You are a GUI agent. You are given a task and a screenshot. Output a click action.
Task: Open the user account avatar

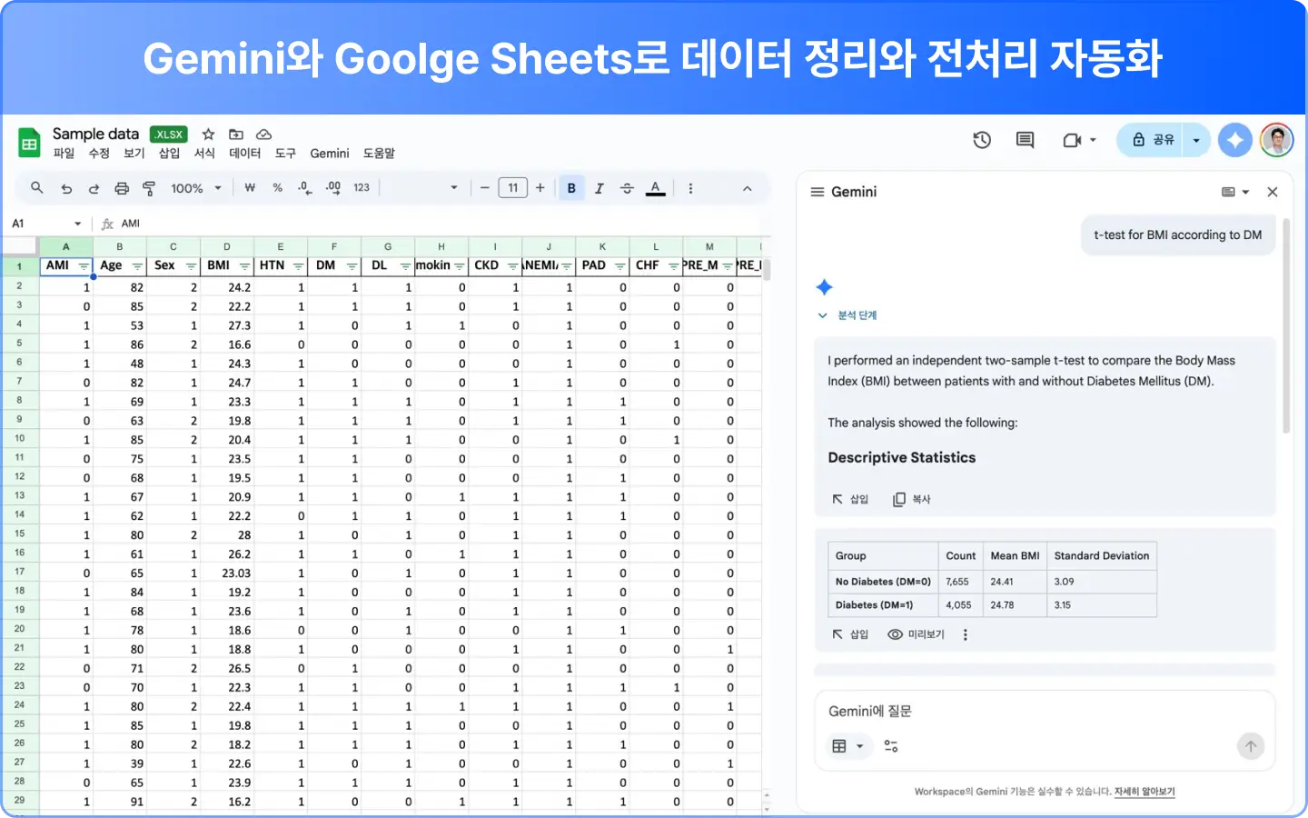[x=1277, y=140]
